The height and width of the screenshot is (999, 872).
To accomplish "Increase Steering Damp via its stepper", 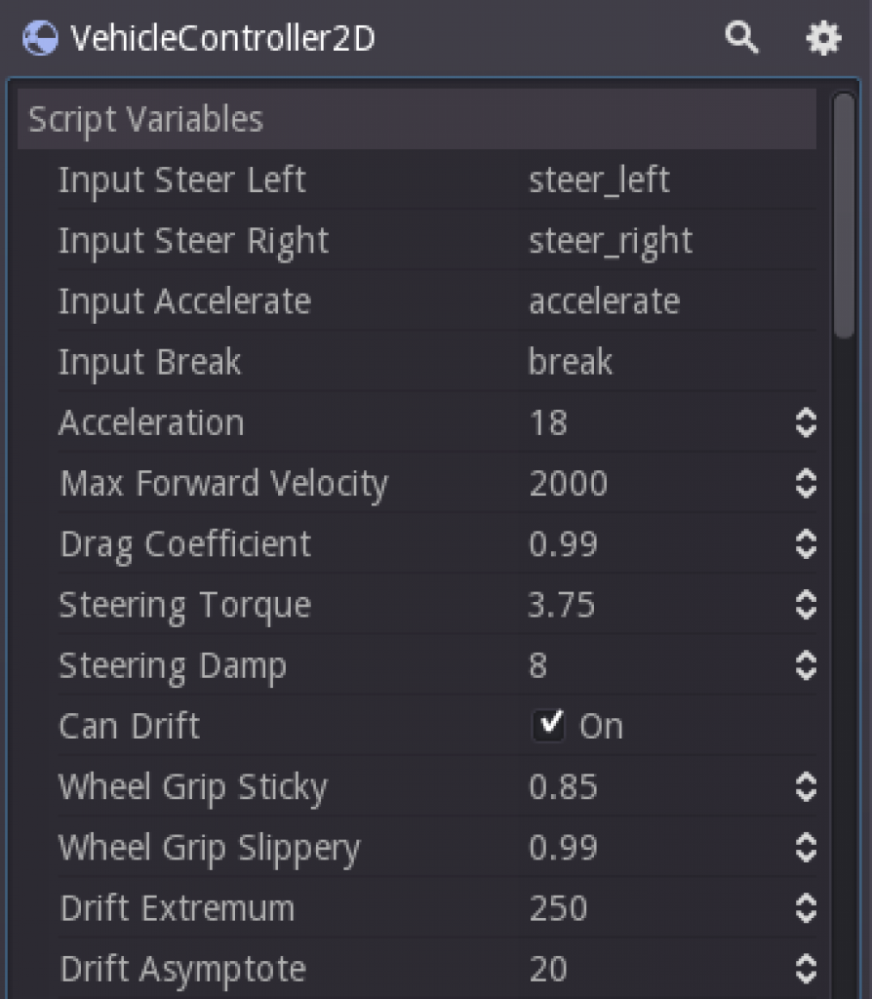I will tap(808, 659).
